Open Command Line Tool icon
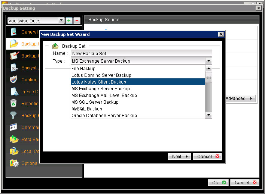This screenshot has width=265, height=194. coord(13,127)
